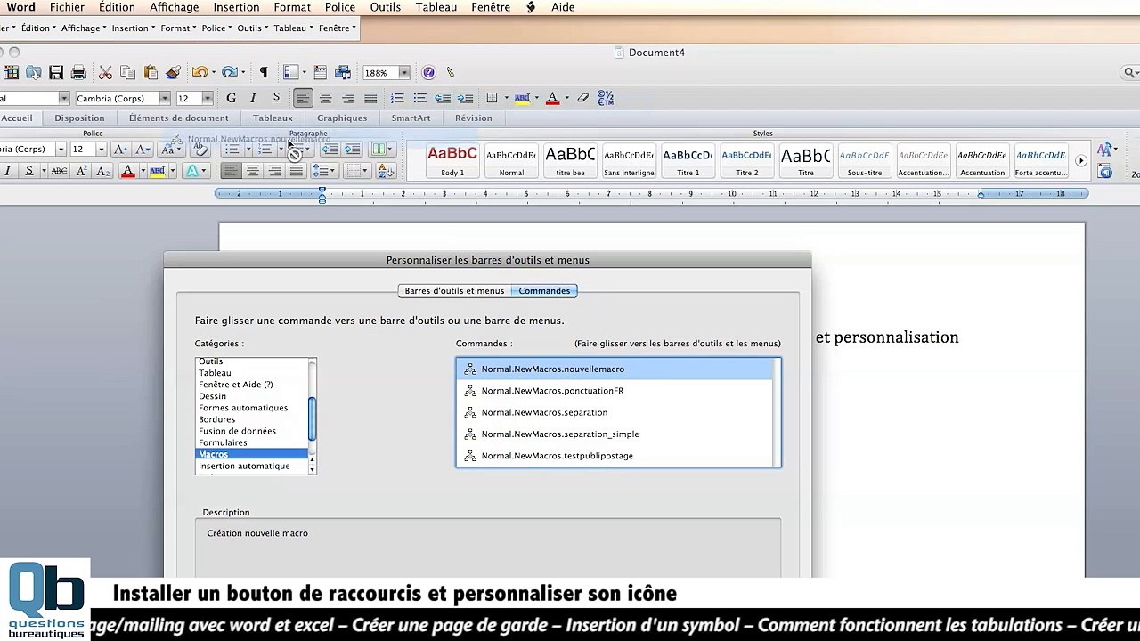Center text in the formatting toolbar
The image size is (1140, 641).
tap(326, 98)
